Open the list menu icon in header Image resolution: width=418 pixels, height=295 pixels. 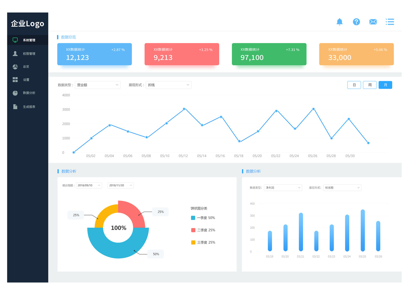click(x=390, y=22)
